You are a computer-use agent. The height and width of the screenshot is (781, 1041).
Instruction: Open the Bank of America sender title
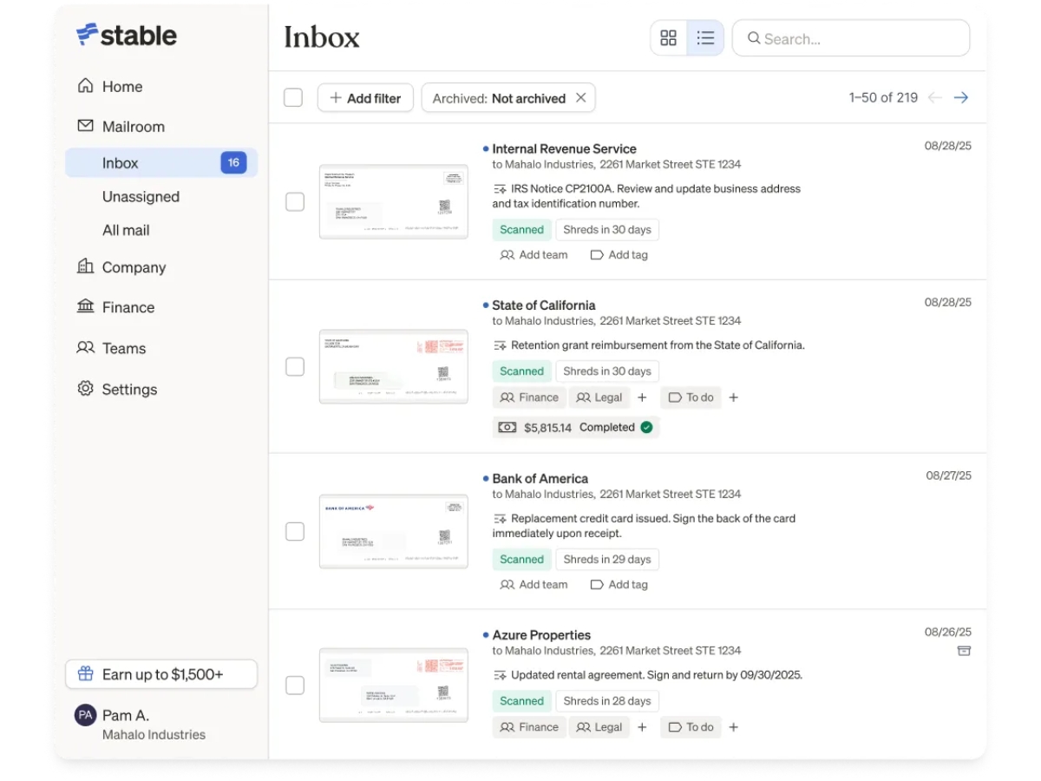pos(540,478)
